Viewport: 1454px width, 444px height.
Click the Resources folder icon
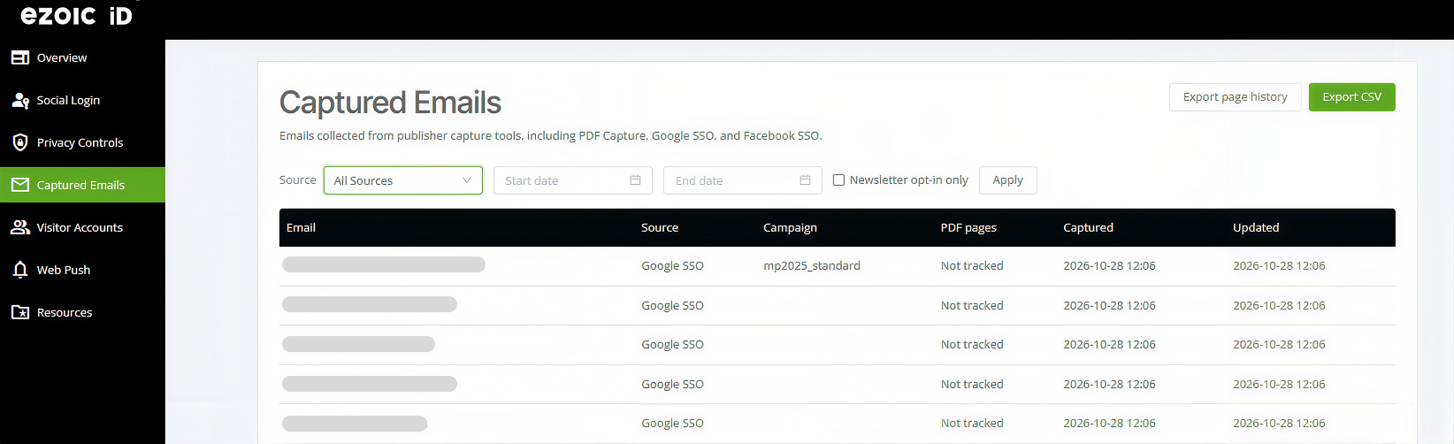[20, 312]
